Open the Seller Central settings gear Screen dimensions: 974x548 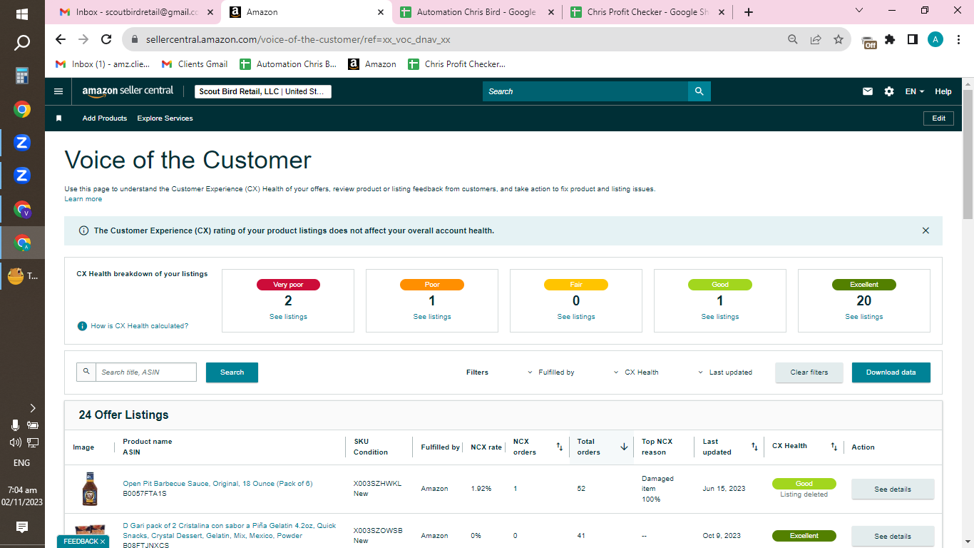coord(889,91)
